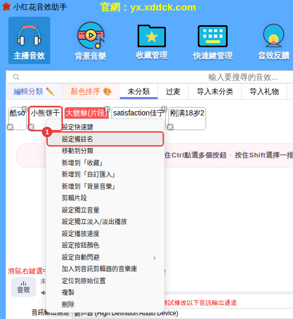
Task: Click the red flower app logo
Action: click(6, 7)
